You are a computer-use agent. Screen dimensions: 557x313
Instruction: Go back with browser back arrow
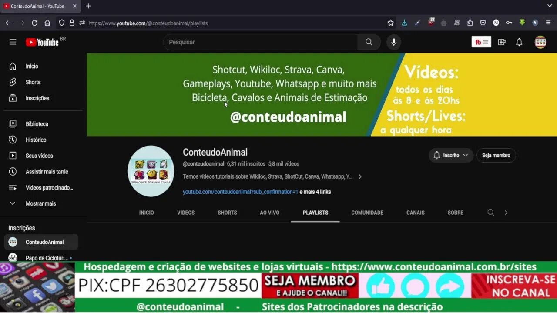pyautogui.click(x=8, y=23)
